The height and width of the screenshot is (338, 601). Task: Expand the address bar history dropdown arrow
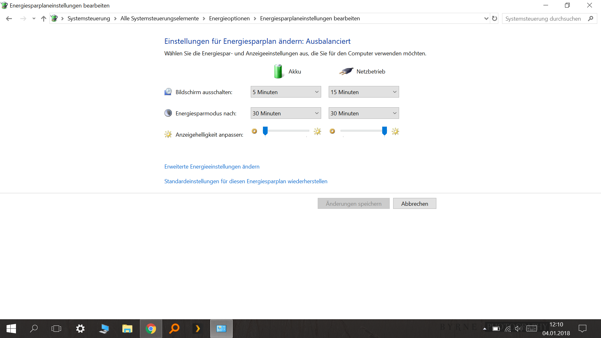point(486,18)
